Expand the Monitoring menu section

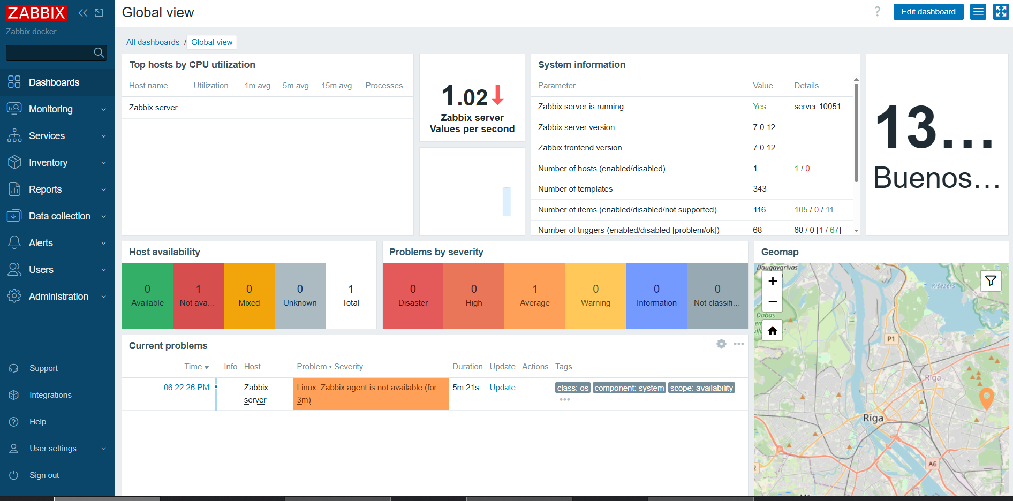pos(57,109)
